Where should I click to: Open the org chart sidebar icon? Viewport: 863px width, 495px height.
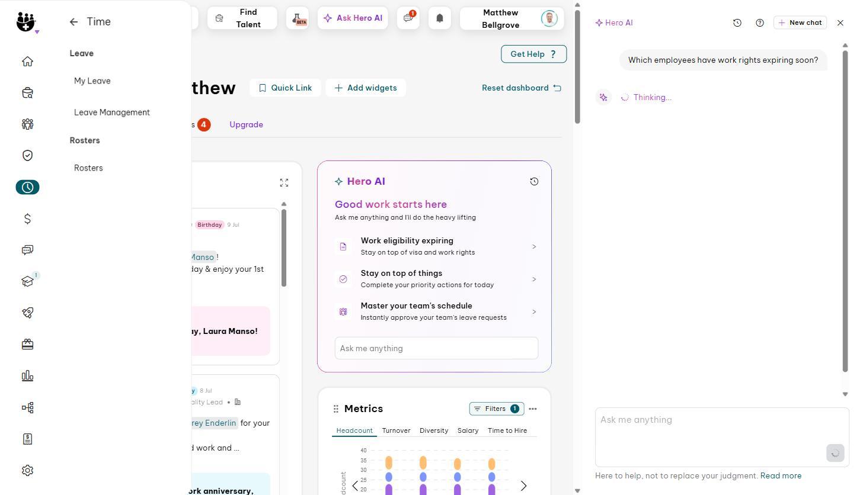pos(27,407)
